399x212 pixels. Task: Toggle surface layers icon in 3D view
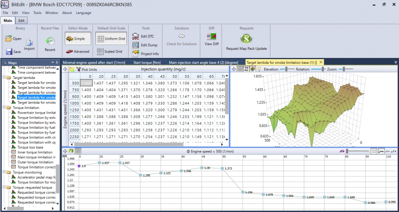pyautogui.click(x=252, y=69)
